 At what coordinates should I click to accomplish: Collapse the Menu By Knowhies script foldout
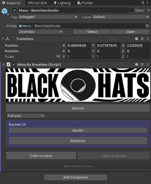point(4,64)
